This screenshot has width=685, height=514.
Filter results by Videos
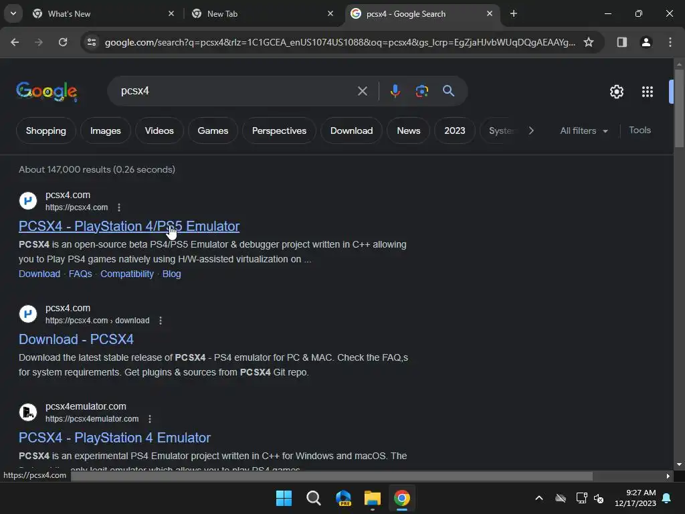coord(159,131)
